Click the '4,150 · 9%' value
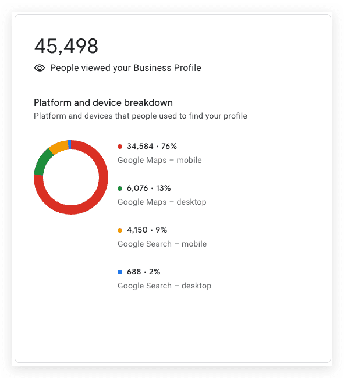This screenshot has width=344, height=378. (x=147, y=230)
